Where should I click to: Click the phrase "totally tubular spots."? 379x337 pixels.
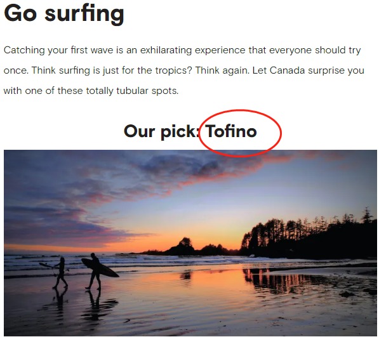point(132,91)
